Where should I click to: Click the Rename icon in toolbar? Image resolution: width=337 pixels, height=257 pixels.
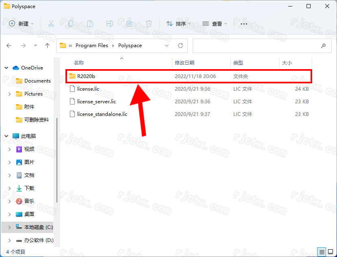point(110,24)
